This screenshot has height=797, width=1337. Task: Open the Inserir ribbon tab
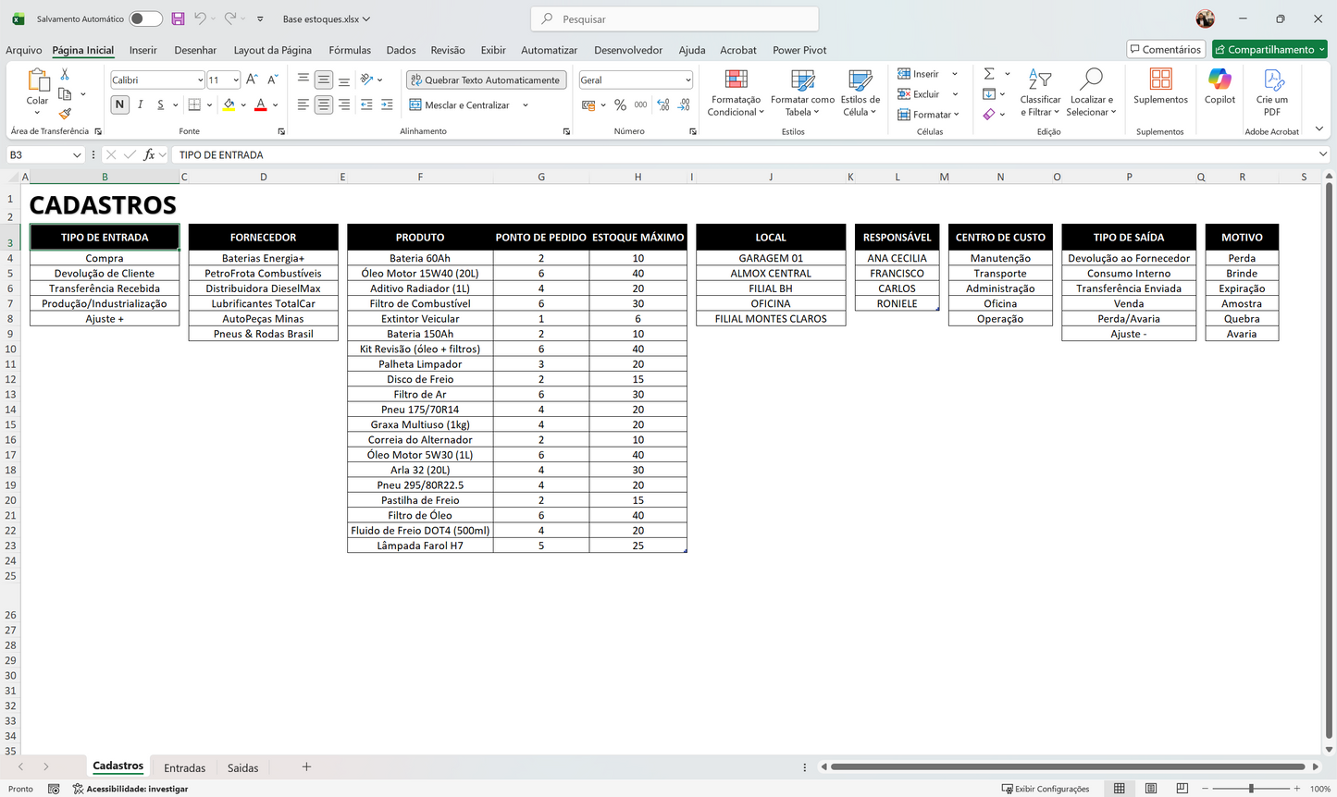point(143,50)
